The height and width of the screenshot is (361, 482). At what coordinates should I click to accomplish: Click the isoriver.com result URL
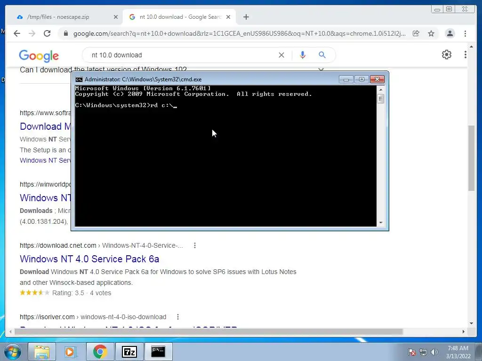click(93, 317)
